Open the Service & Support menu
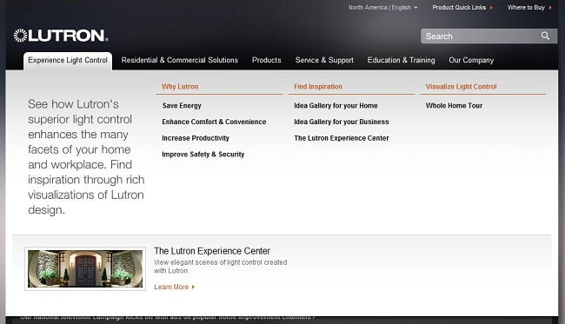Viewport: 565px width, 324px height. [x=324, y=60]
